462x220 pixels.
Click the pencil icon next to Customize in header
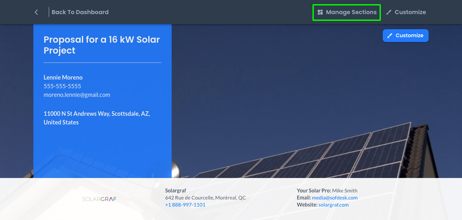tap(389, 12)
